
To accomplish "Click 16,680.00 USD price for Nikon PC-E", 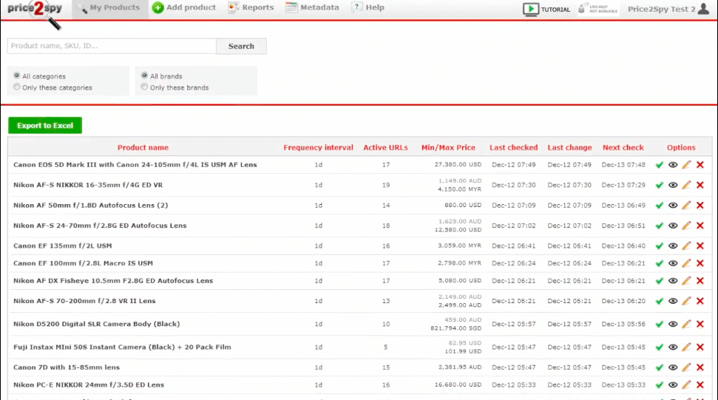I will pos(458,384).
